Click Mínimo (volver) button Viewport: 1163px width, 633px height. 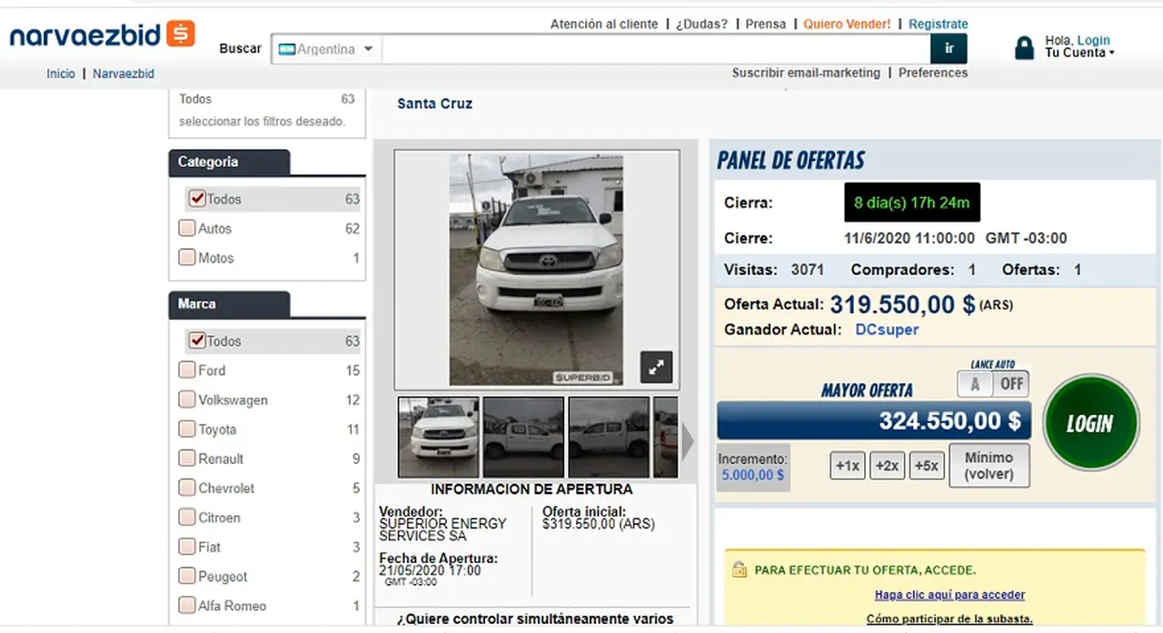point(989,466)
